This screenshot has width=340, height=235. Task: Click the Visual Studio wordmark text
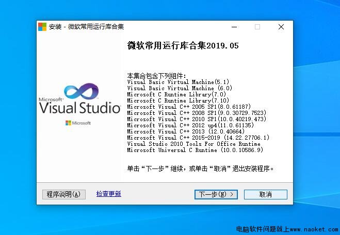point(80,108)
